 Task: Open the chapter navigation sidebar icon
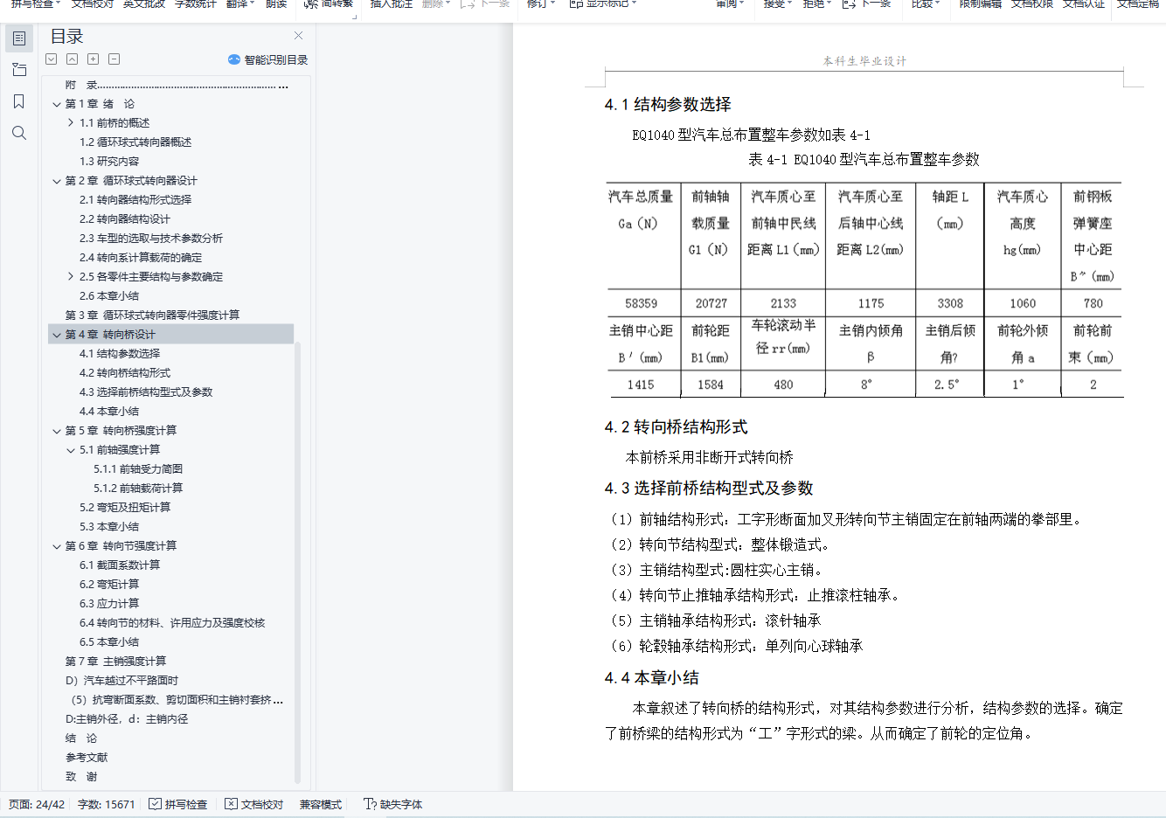point(19,70)
